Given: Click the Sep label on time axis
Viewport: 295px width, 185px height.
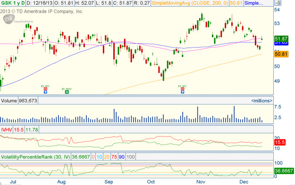Looking at the screenshot, I should [x=109, y=182].
